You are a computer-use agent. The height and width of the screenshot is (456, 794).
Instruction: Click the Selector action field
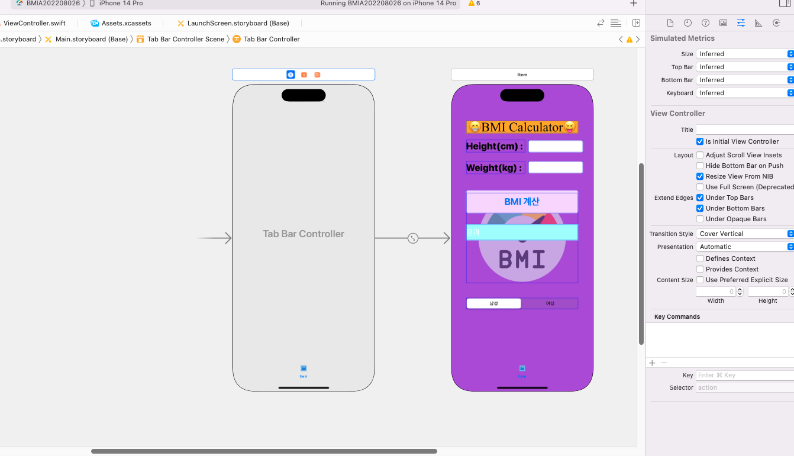745,387
